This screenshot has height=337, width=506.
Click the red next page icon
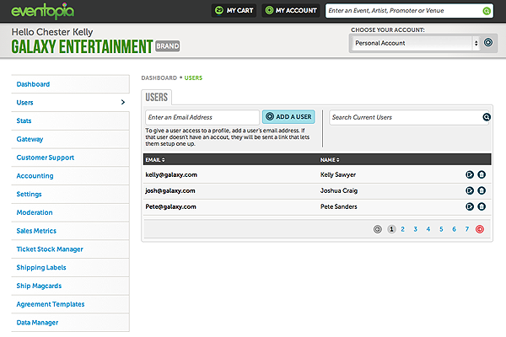(480, 229)
